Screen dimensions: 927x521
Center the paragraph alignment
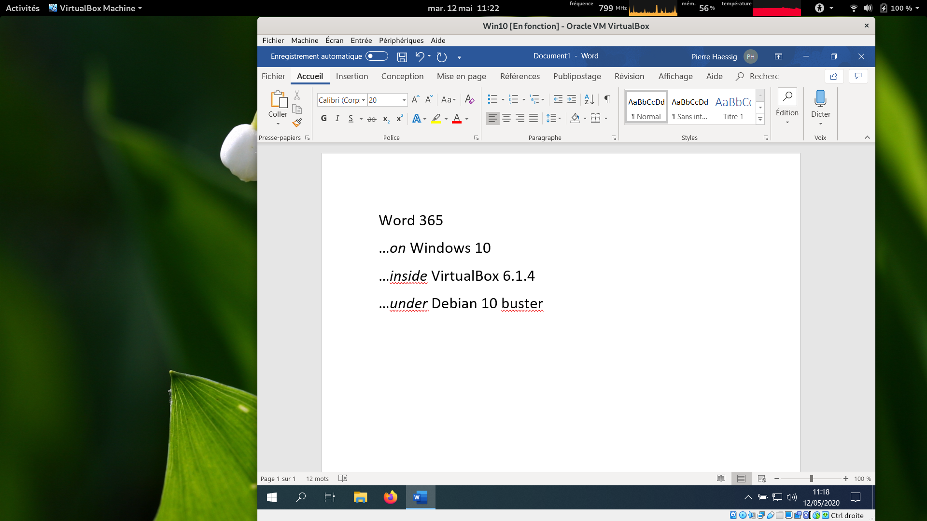506,118
